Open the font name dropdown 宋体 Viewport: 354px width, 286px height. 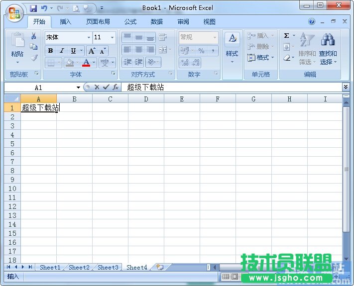[89, 37]
